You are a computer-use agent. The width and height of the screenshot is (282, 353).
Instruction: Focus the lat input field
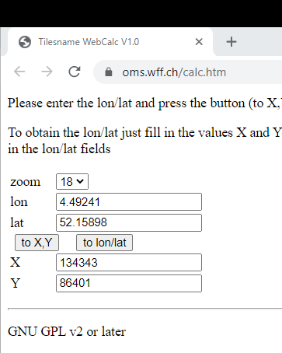[129, 222]
